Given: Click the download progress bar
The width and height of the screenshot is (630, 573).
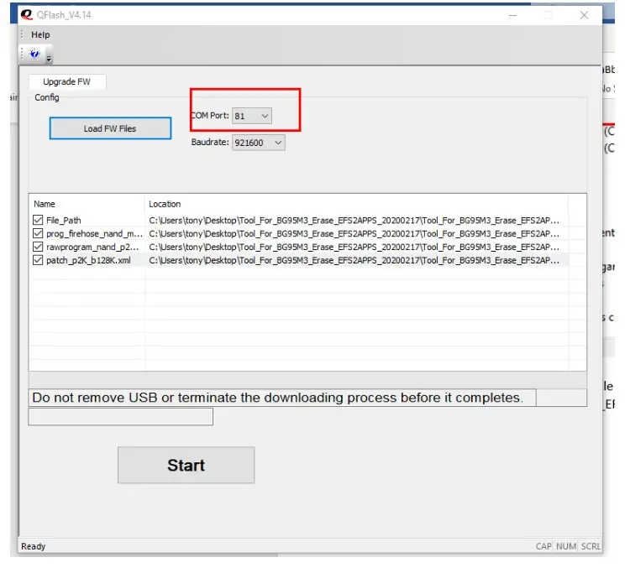Looking at the screenshot, I should tap(307, 379).
